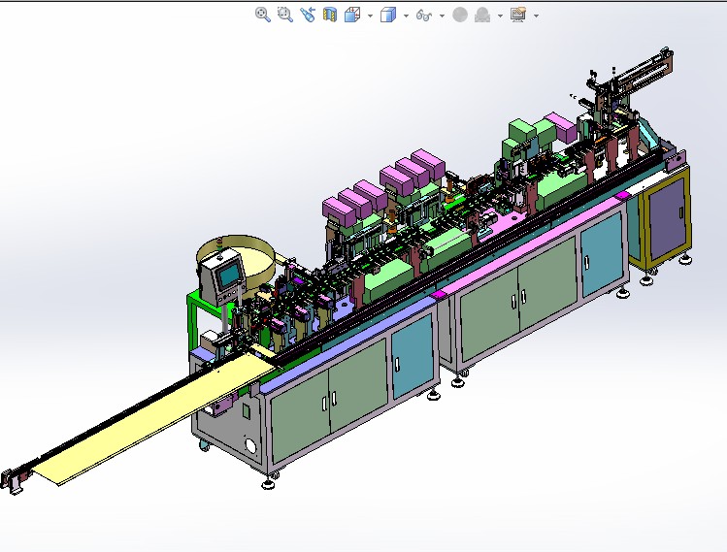Click the Zoom to Fit icon
This screenshot has width=727, height=552.
point(262,15)
